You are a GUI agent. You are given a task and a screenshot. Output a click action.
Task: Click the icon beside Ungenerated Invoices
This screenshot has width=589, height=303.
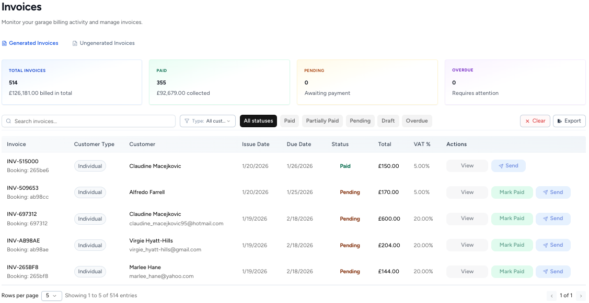click(x=74, y=43)
